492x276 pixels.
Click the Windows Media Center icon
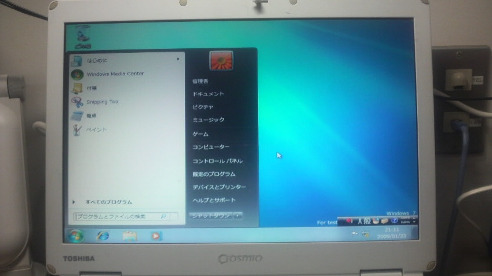click(x=77, y=75)
